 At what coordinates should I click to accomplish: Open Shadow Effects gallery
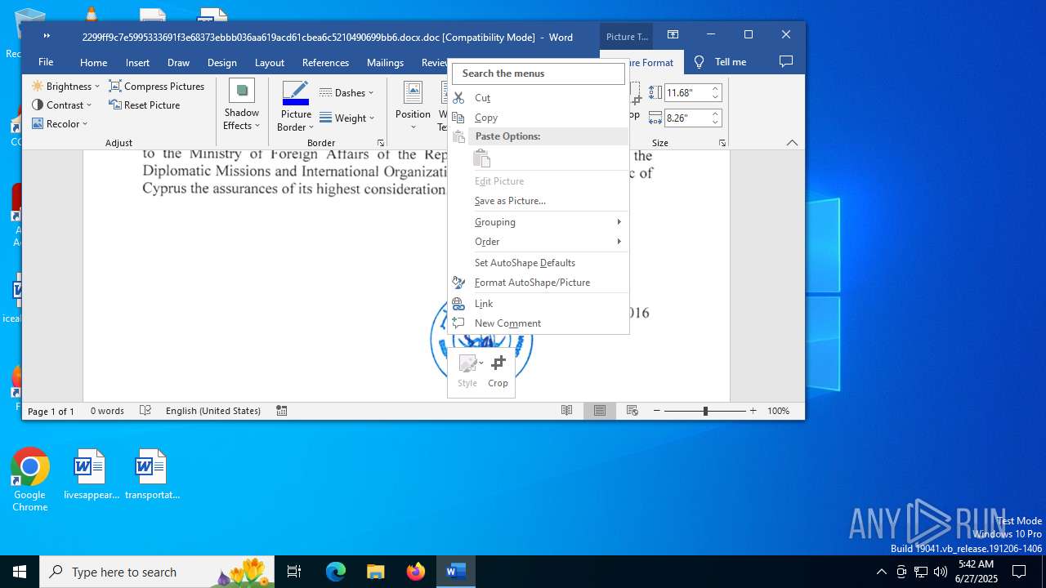coord(242,105)
